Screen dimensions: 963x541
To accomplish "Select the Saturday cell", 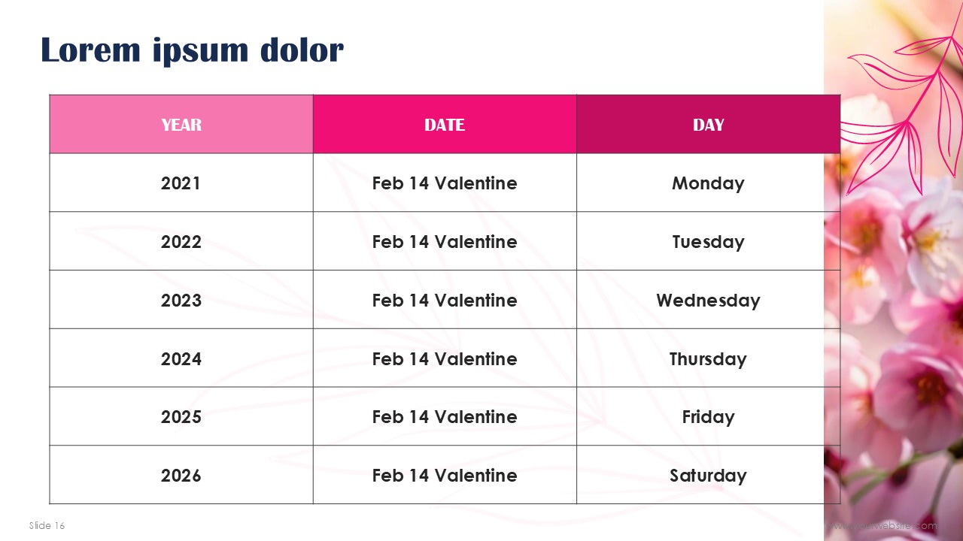I will point(708,475).
